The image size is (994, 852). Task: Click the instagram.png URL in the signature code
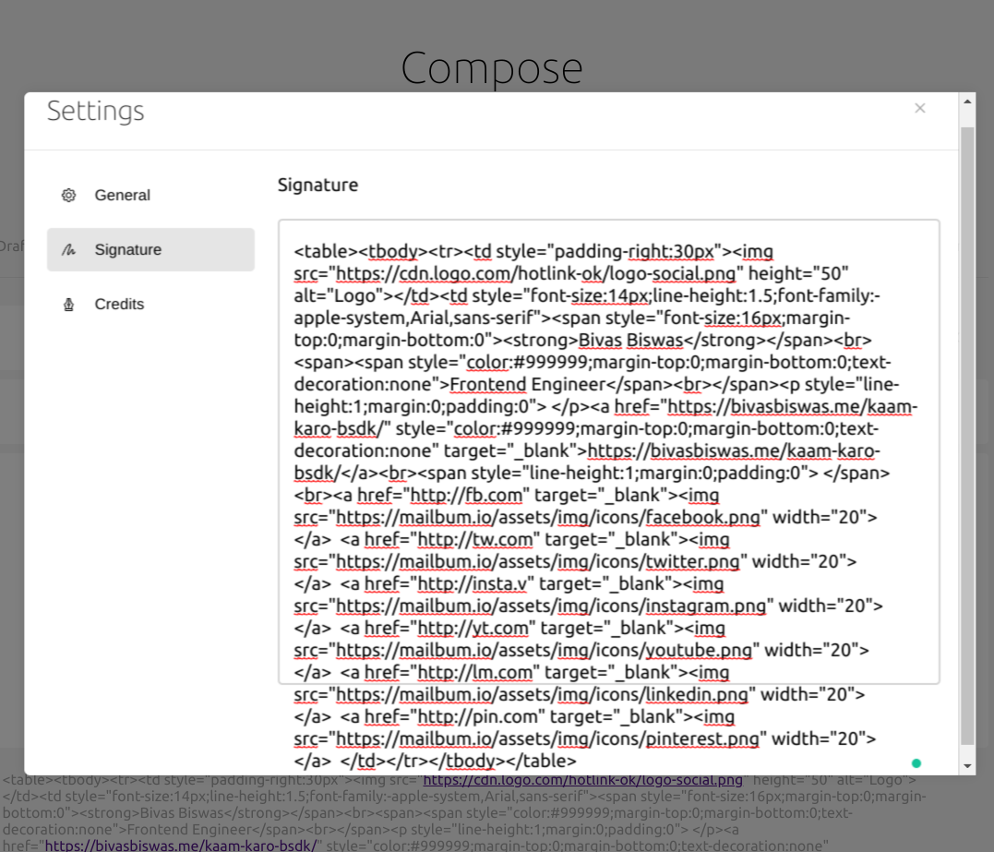pyautogui.click(x=551, y=606)
